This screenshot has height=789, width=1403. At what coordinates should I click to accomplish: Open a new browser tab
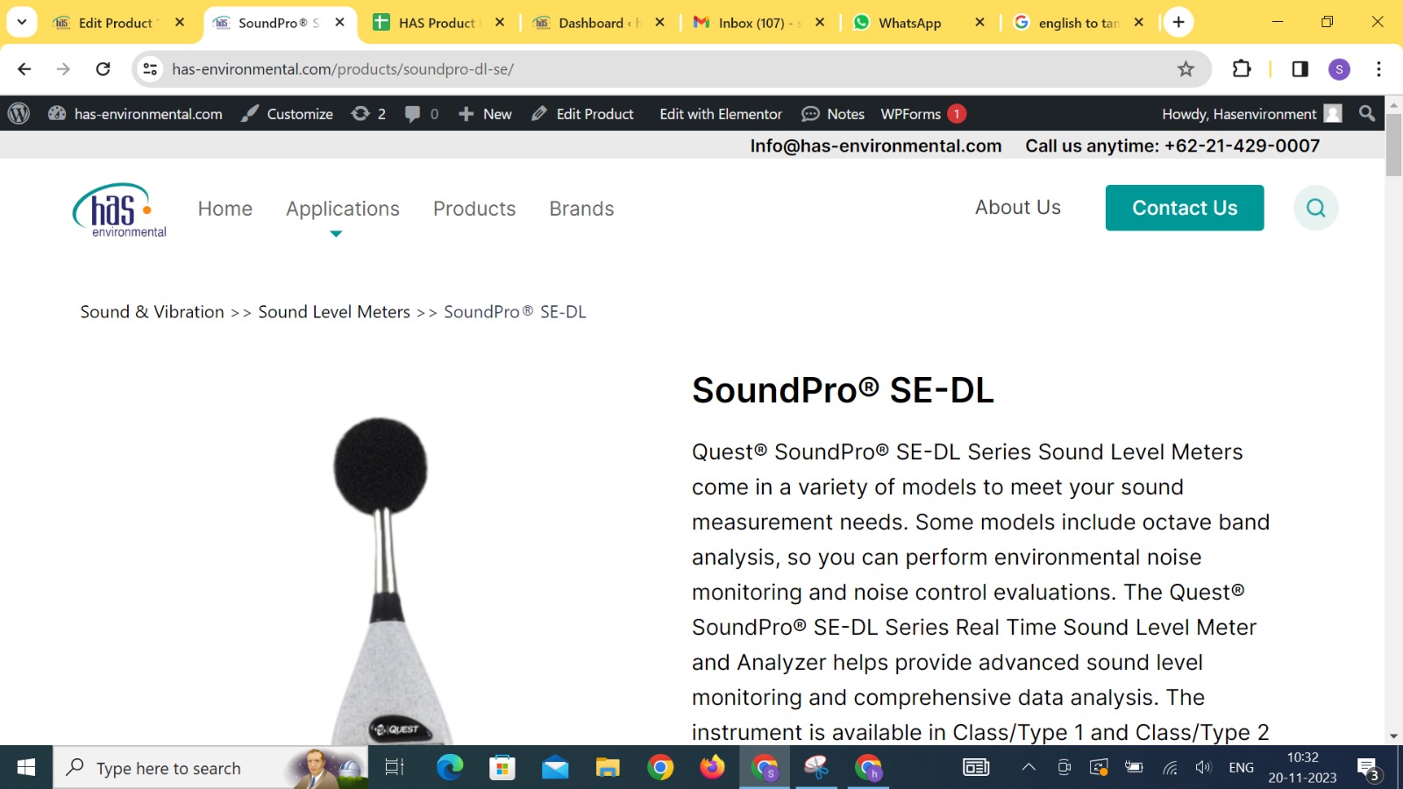pyautogui.click(x=1179, y=23)
